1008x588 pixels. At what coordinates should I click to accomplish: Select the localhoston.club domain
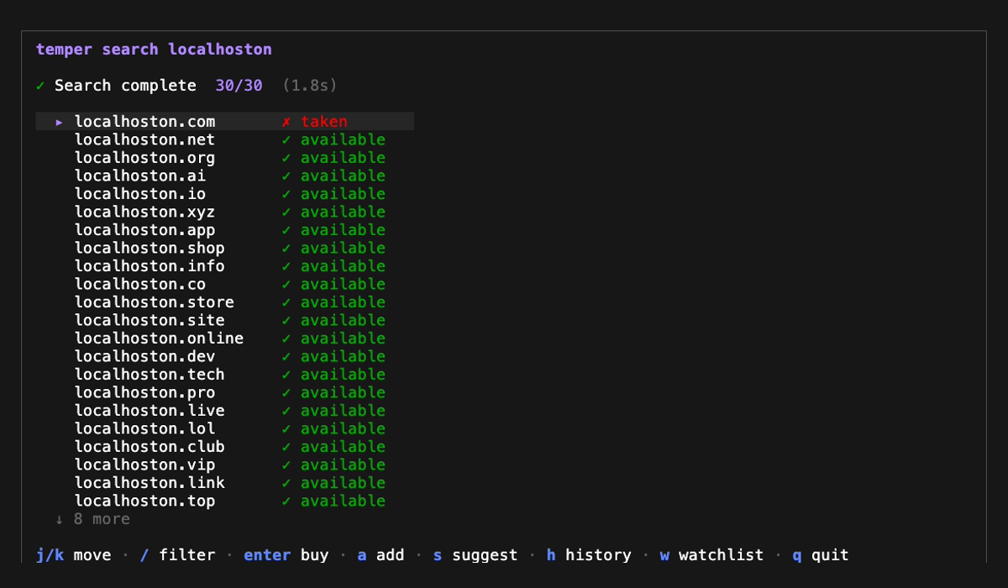pyautogui.click(x=150, y=447)
